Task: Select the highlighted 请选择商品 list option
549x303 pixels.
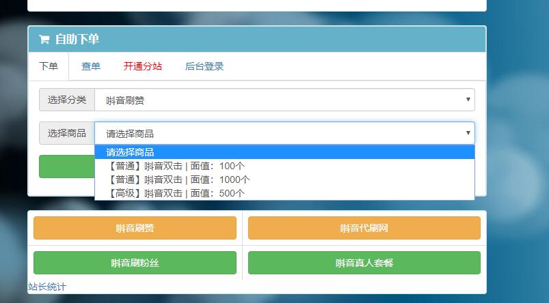Action: (284, 152)
